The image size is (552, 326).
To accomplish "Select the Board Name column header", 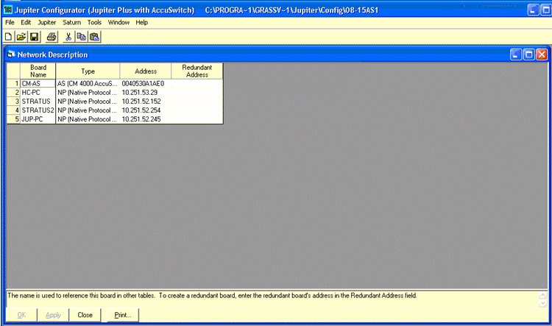I will (x=38, y=71).
